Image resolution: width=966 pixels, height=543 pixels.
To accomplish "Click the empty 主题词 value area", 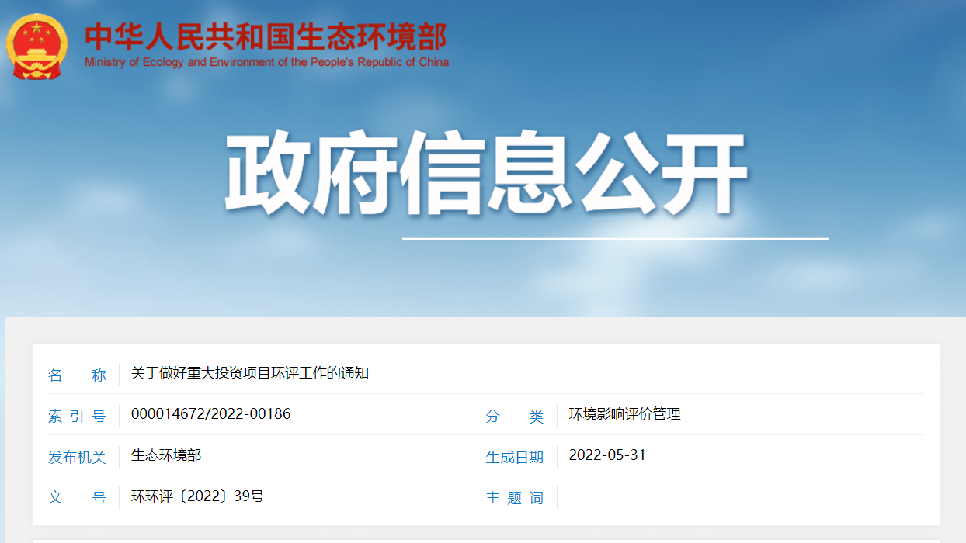I will pyautogui.click(x=738, y=497).
